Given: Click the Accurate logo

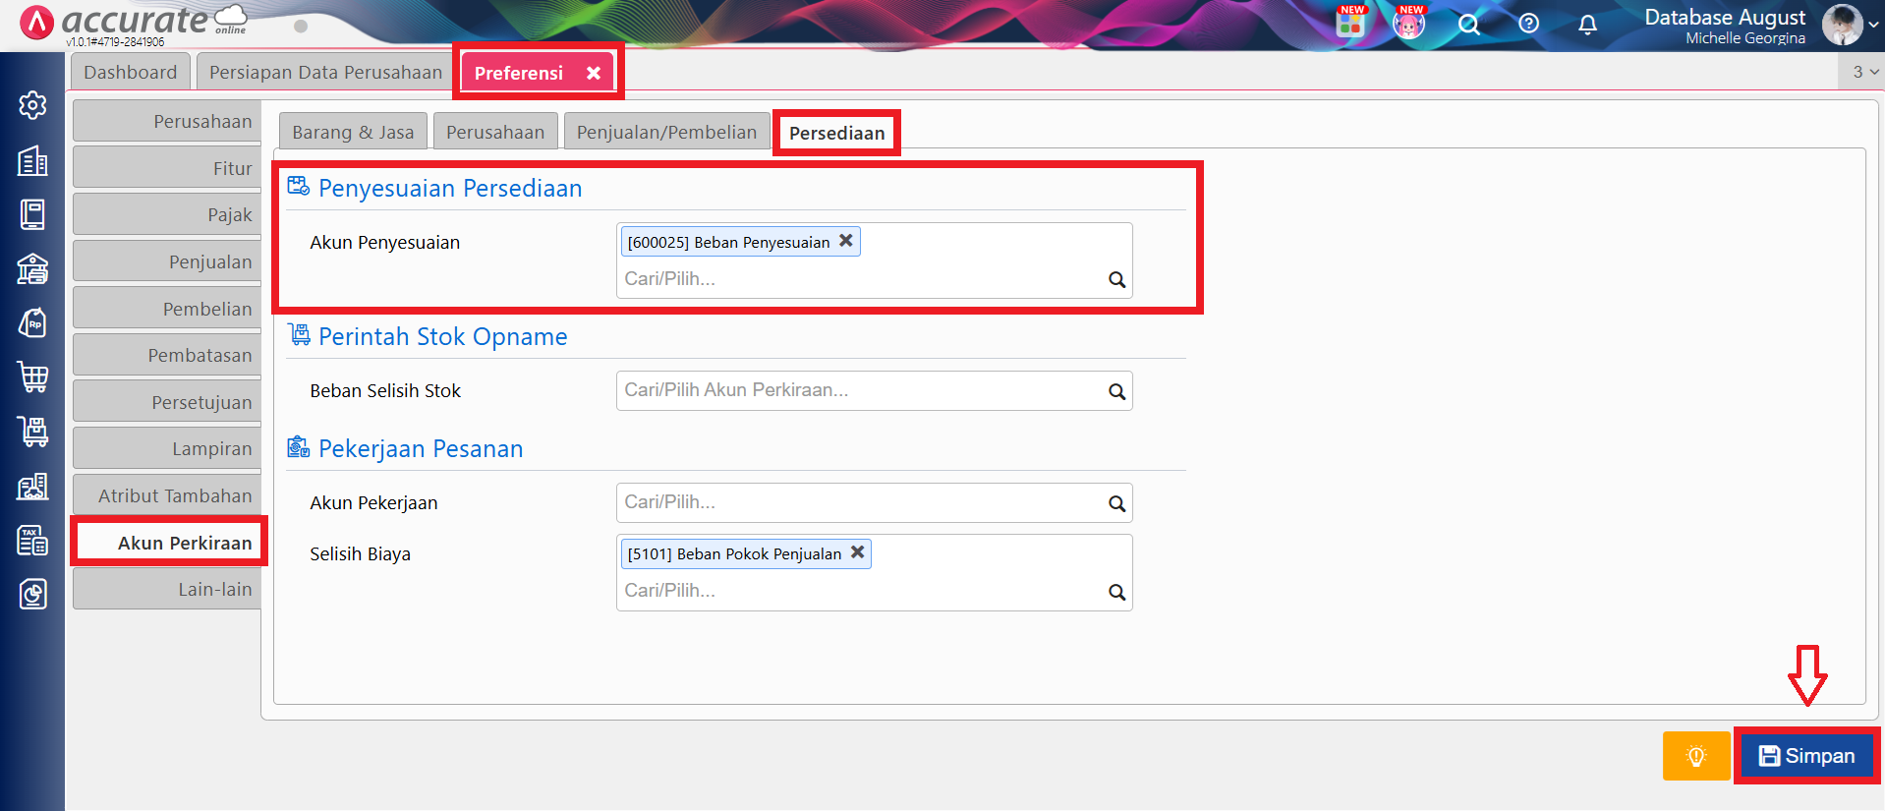Looking at the screenshot, I should (133, 22).
